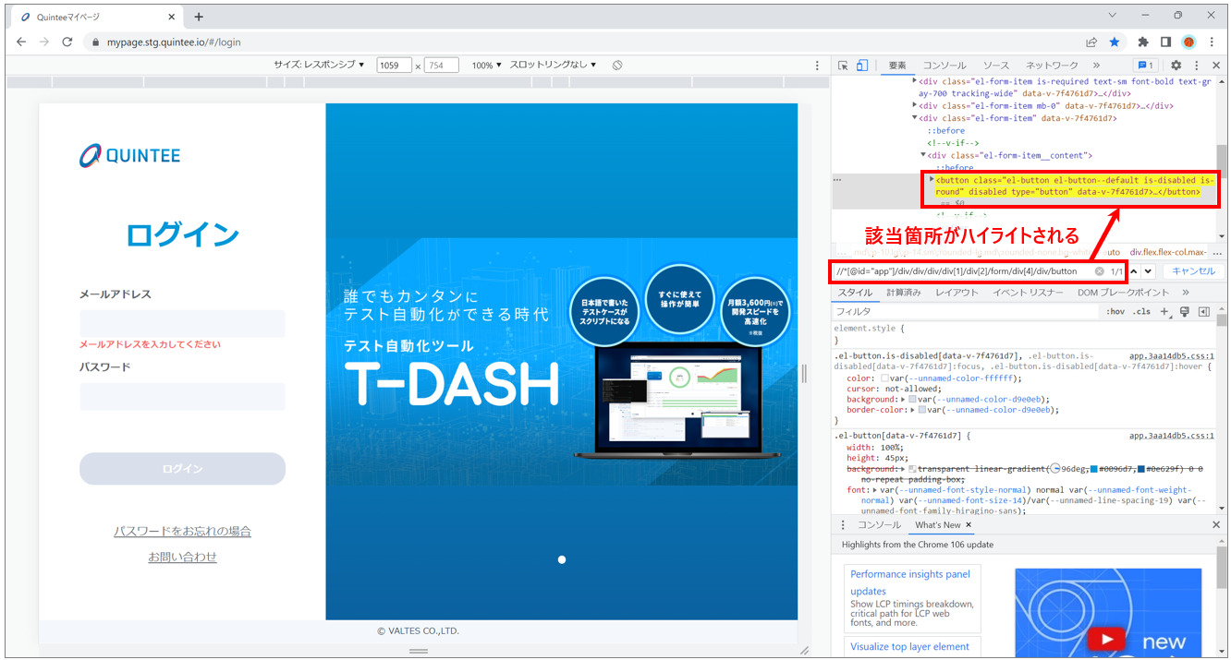Open the スロットリングなし throttling dropdown

(553, 66)
